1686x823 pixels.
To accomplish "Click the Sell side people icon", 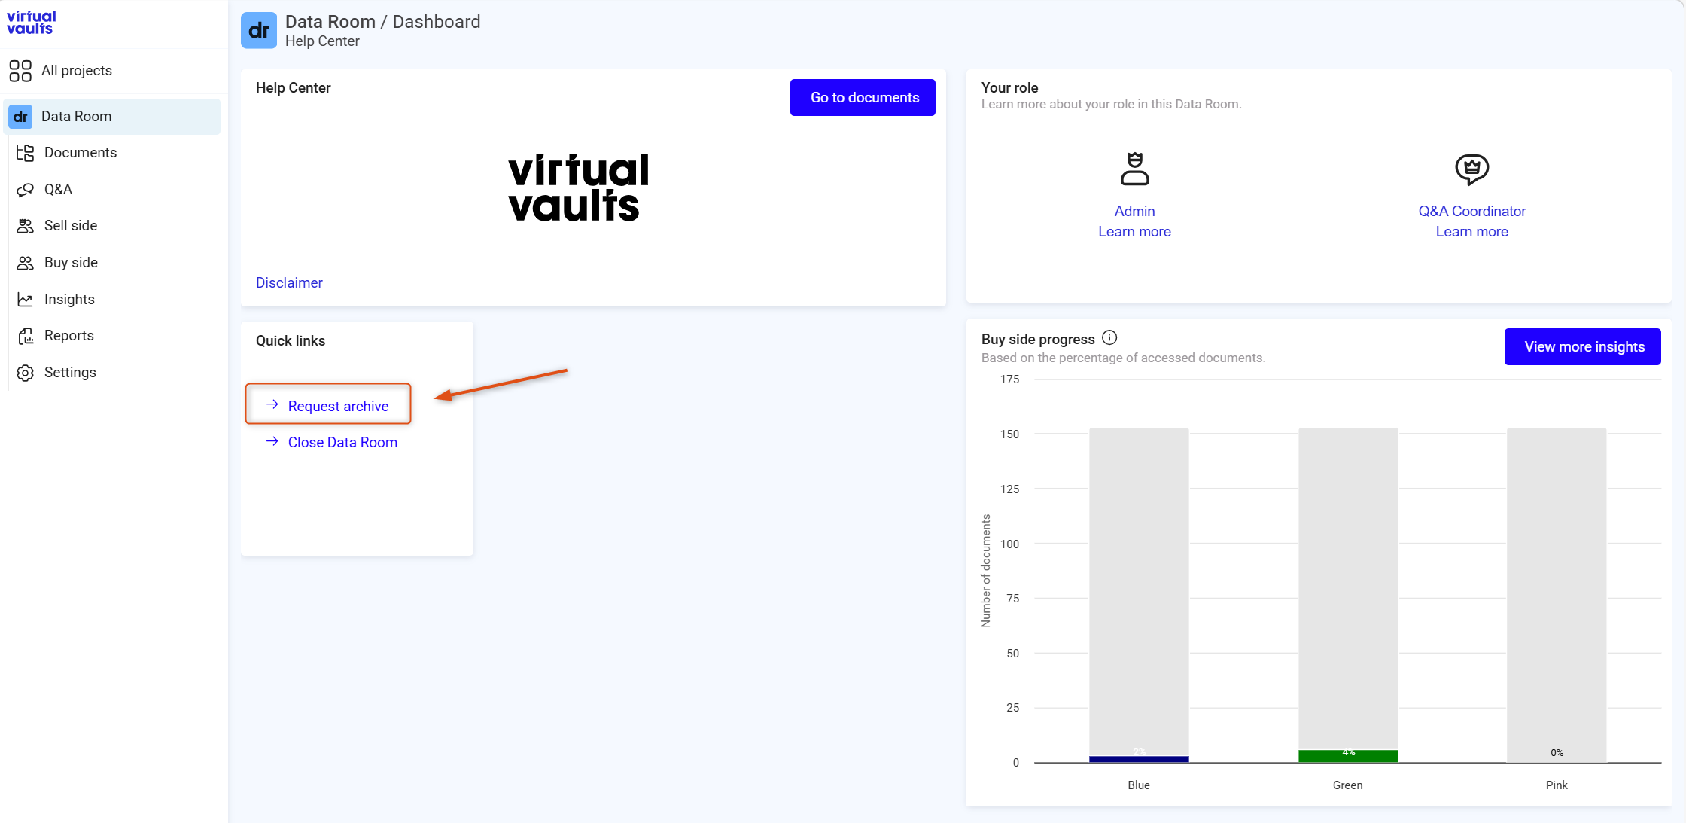I will click(x=26, y=226).
